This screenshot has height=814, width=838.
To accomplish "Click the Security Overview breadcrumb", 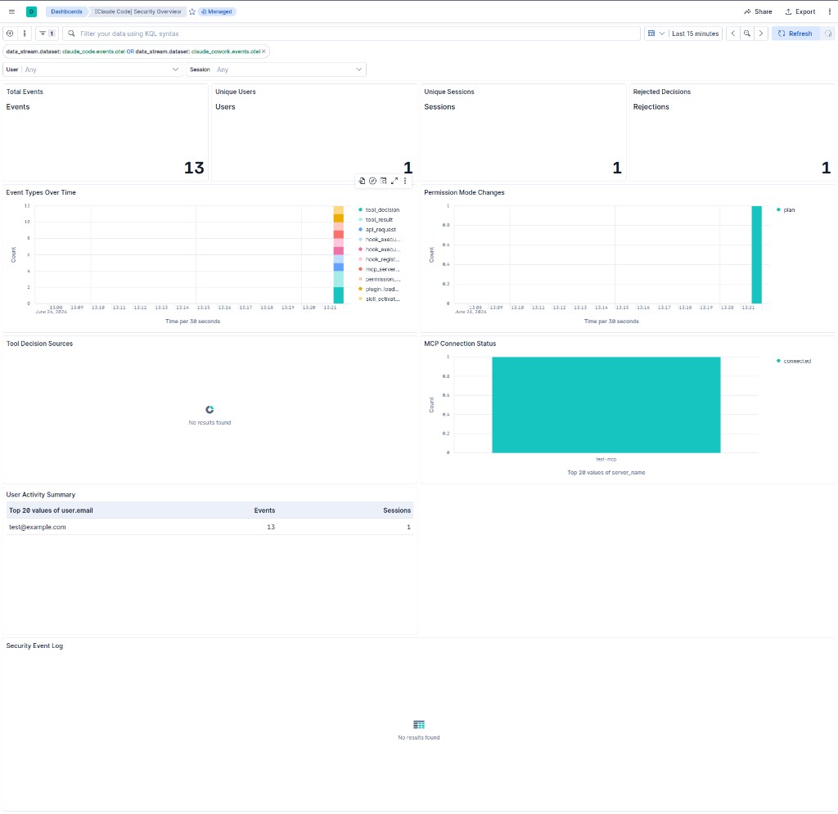I will click(x=137, y=11).
